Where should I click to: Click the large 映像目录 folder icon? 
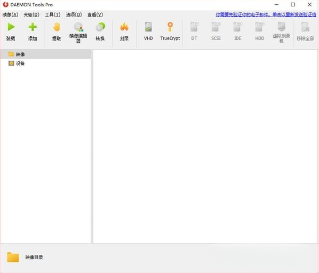13,257
